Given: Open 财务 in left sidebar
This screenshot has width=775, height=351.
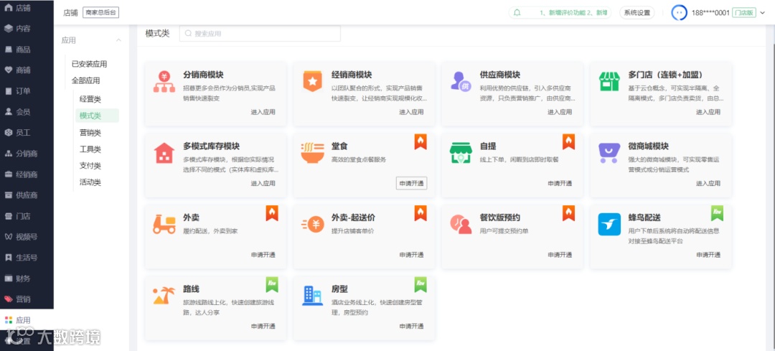Looking at the screenshot, I should 17,279.
